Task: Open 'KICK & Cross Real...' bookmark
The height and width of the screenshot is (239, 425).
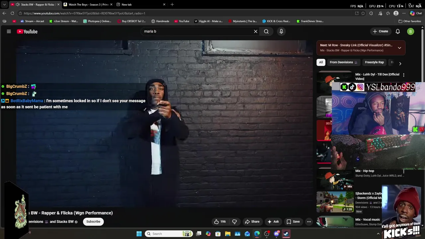Action: tap(276, 21)
